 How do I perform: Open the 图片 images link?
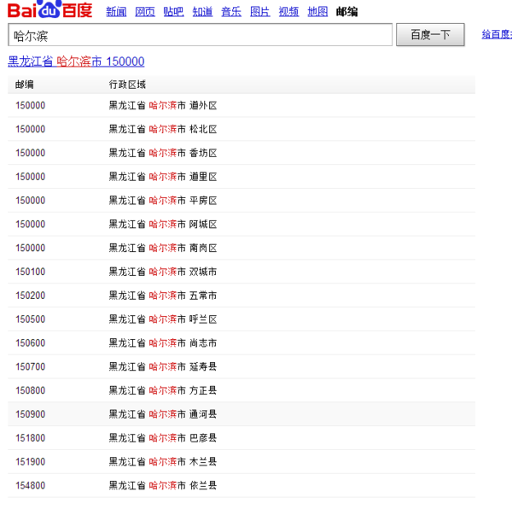tap(260, 12)
